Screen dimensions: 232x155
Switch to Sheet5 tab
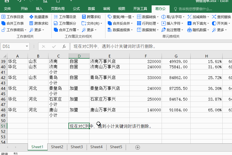click(x=116, y=147)
